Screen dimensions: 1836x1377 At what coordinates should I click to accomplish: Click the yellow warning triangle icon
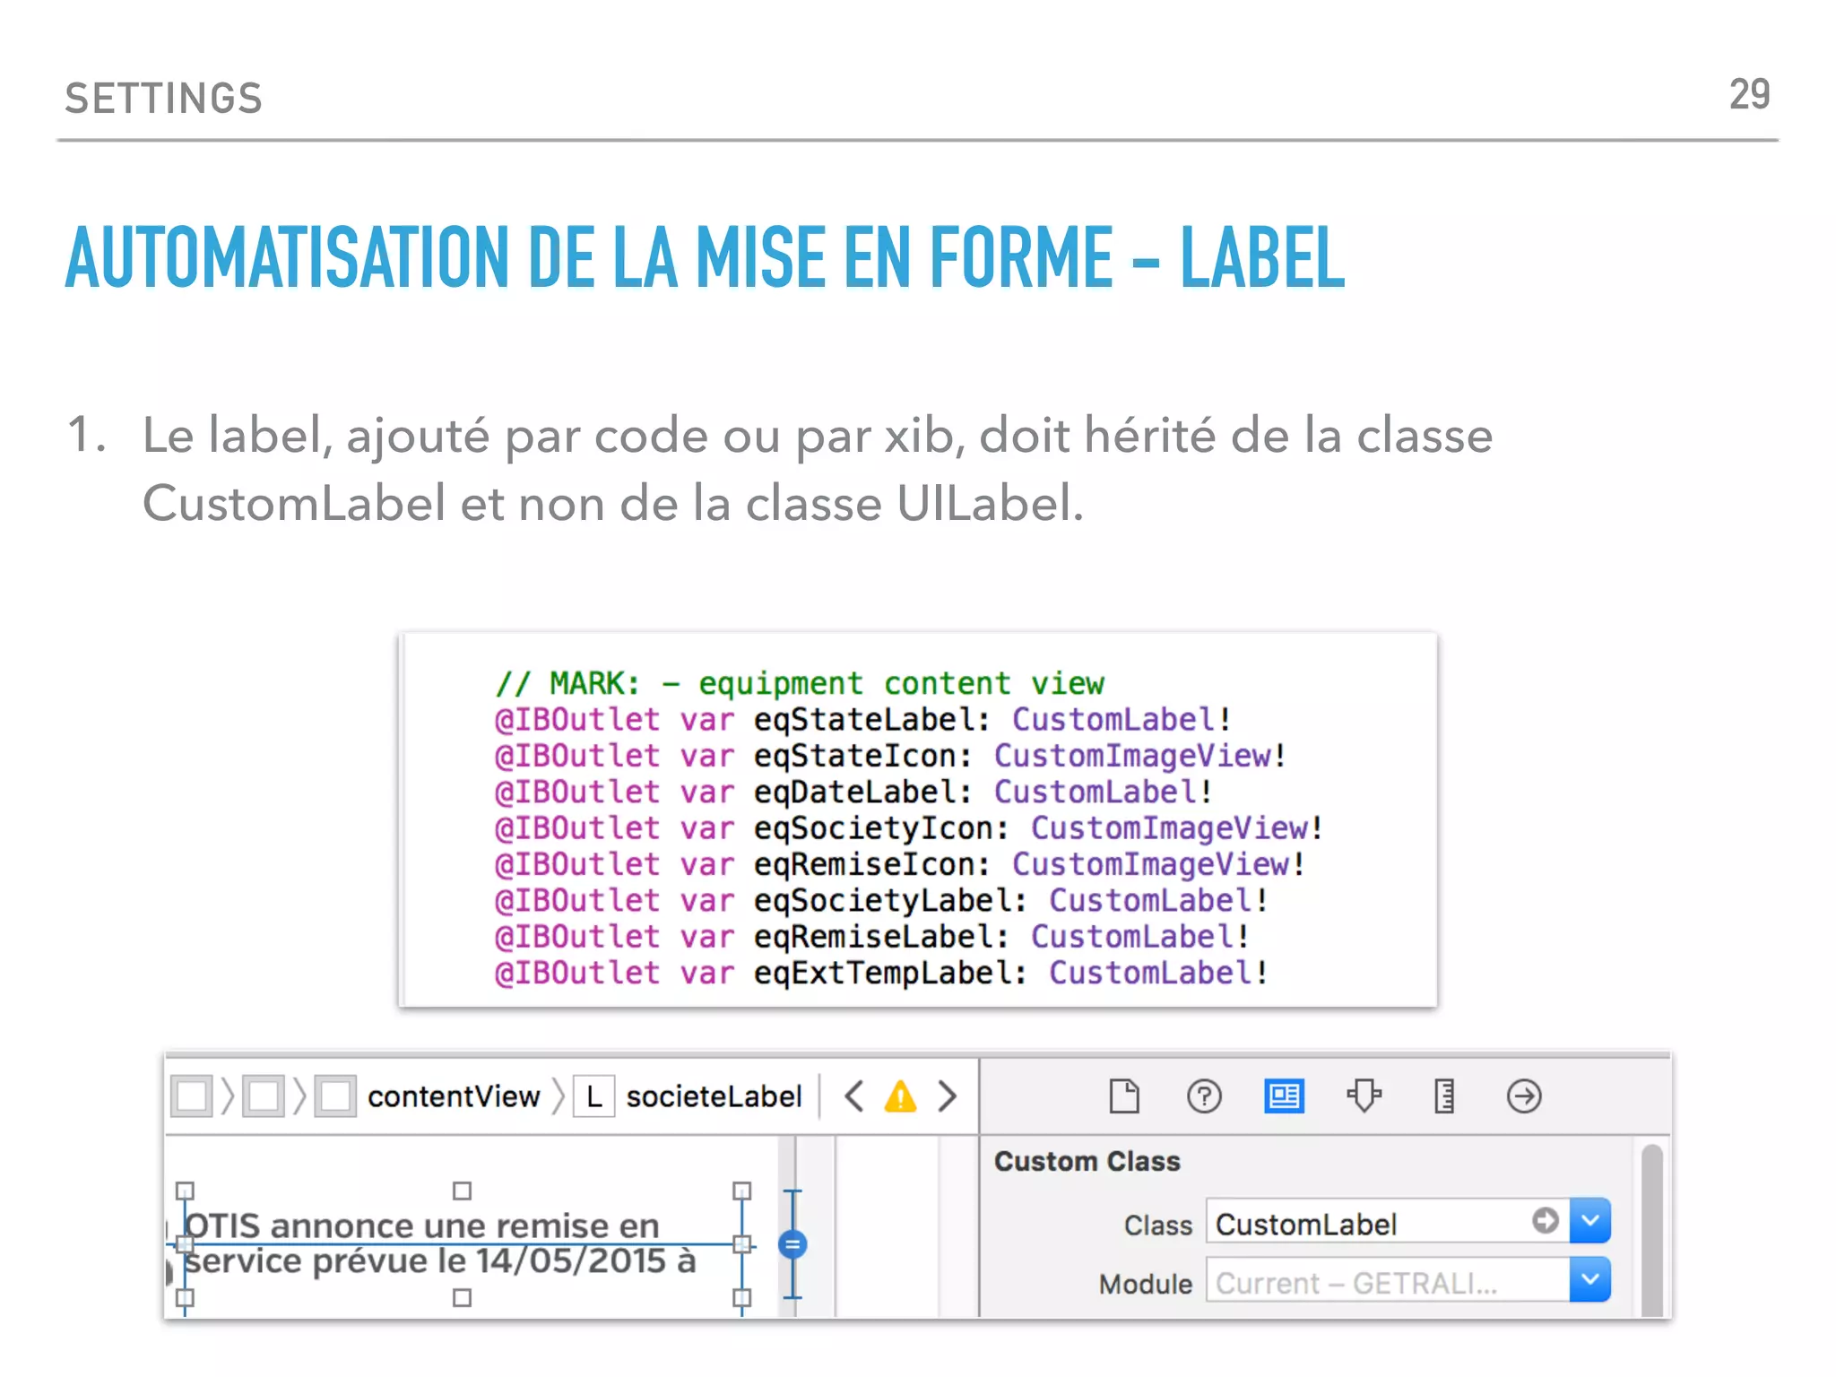900,1096
